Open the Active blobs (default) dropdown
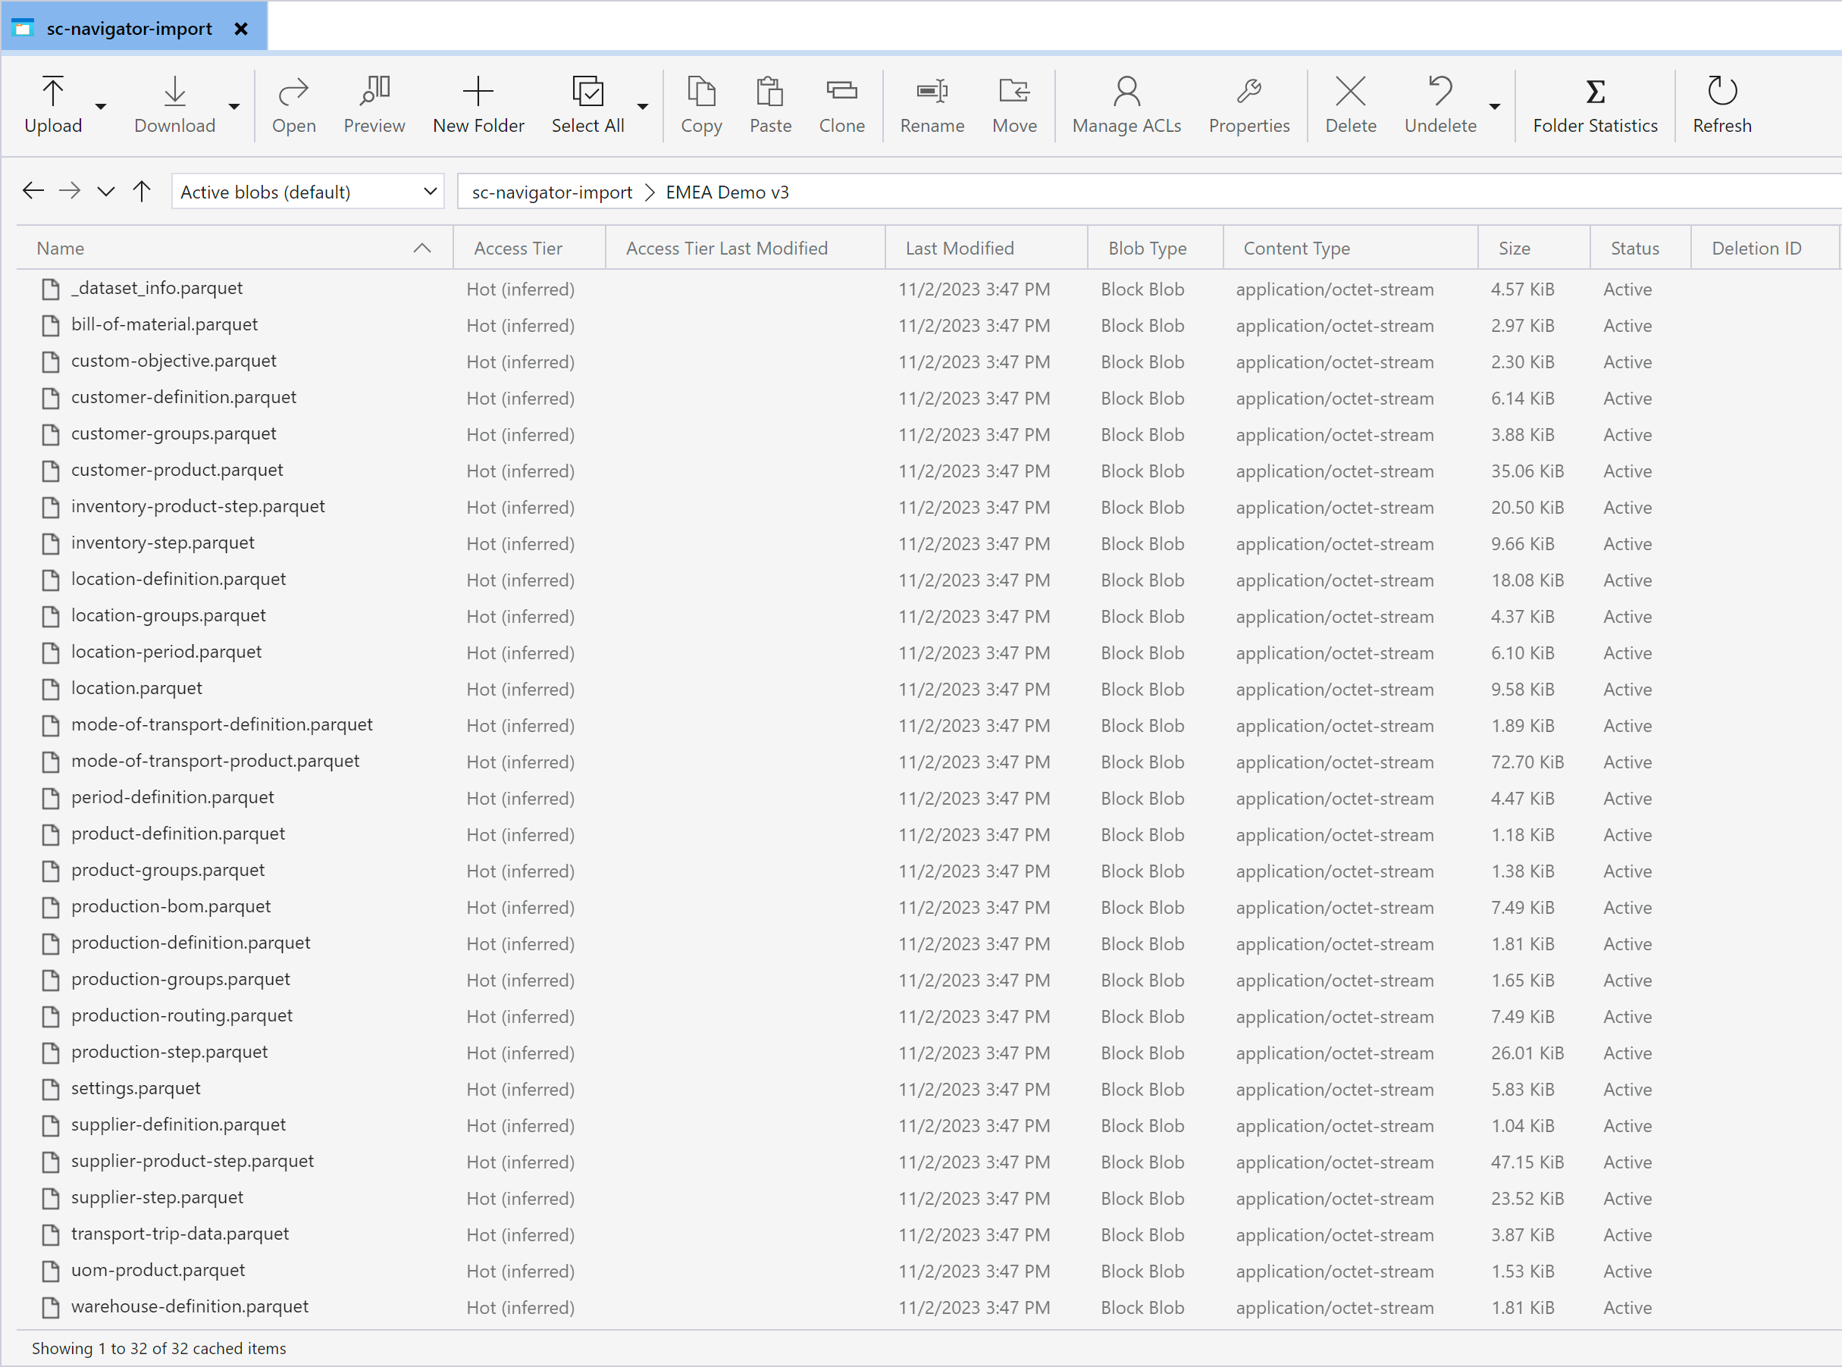This screenshot has width=1842, height=1367. pyautogui.click(x=308, y=192)
